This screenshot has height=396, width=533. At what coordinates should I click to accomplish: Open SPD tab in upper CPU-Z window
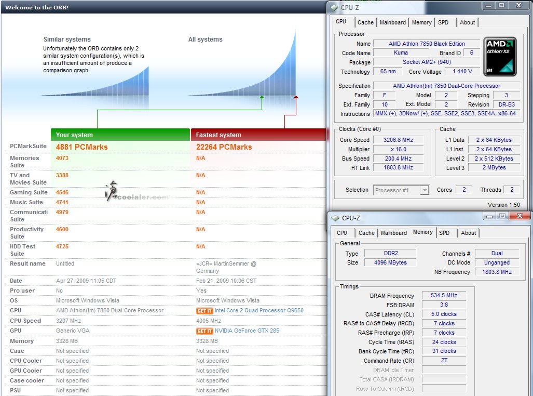coord(443,22)
